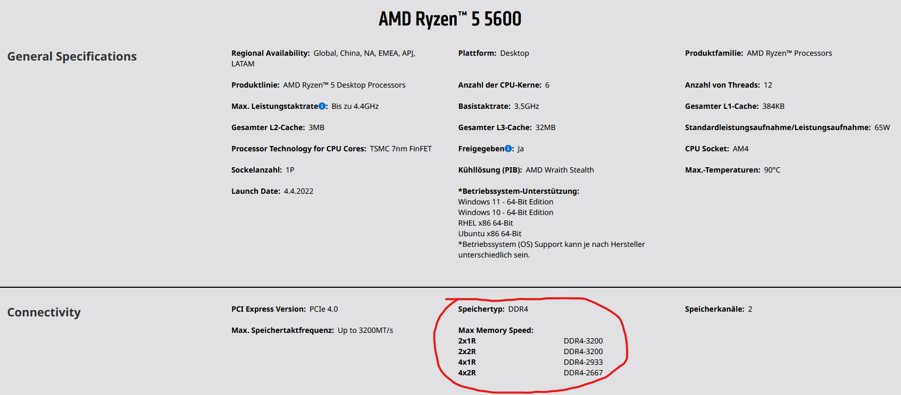Click the Produktfamilie AMD Ryzen Processors entry
This screenshot has width=901, height=395.
coord(758,53)
